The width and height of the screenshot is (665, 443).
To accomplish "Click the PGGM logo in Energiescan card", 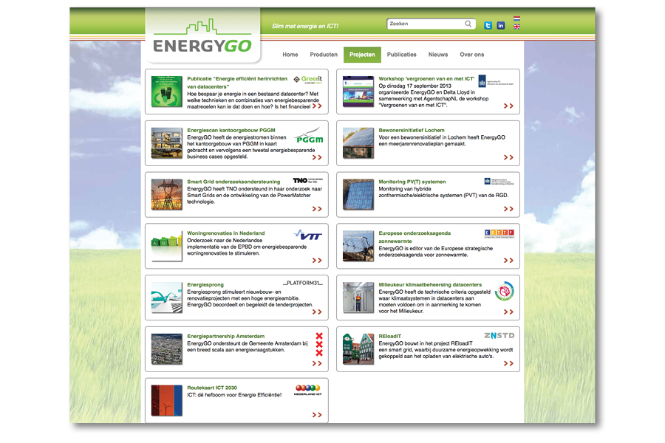I will [309, 137].
